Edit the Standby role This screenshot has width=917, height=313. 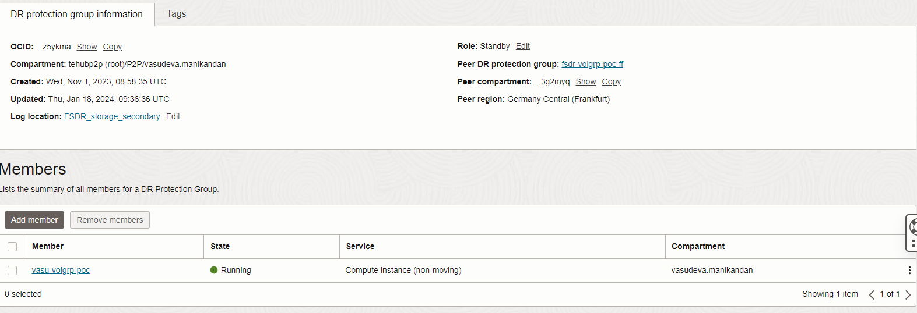[523, 46]
